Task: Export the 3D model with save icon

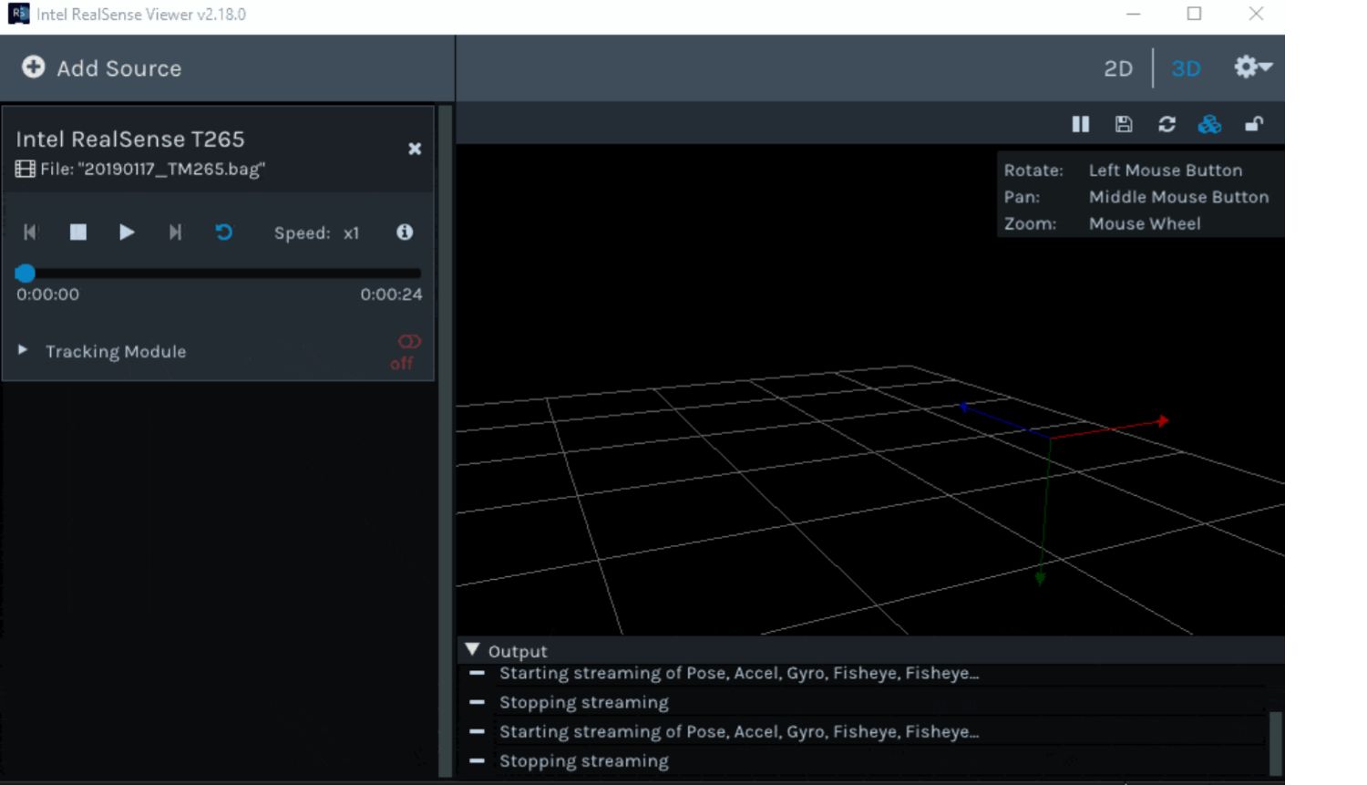Action: click(1124, 124)
